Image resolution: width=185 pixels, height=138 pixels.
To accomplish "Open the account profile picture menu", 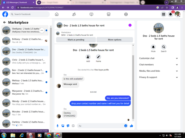I will pos(178,14).
